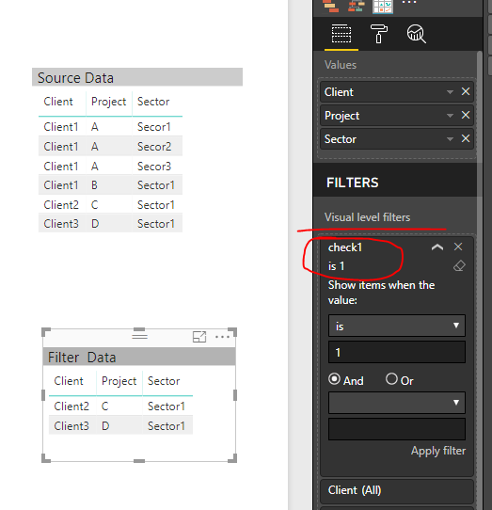Image resolution: width=492 pixels, height=510 pixels.
Task: Select the matrix visualization icon
Action: click(383, 7)
